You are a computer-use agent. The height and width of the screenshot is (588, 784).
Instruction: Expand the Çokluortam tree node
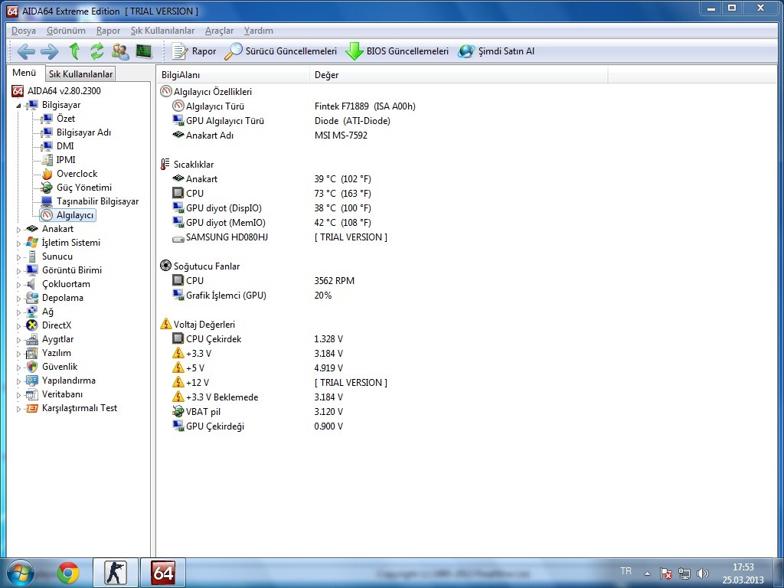[18, 285]
